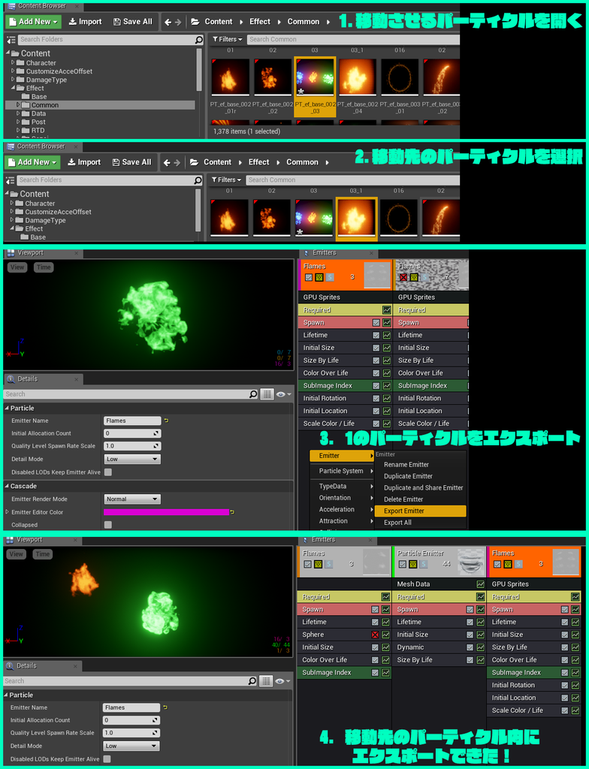Click the magnifier icon in the top Search Folders box
This screenshot has height=769, width=589.
coord(198,40)
